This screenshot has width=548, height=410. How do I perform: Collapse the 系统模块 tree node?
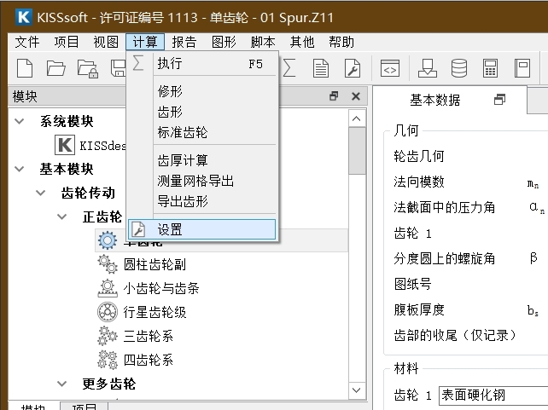point(20,121)
